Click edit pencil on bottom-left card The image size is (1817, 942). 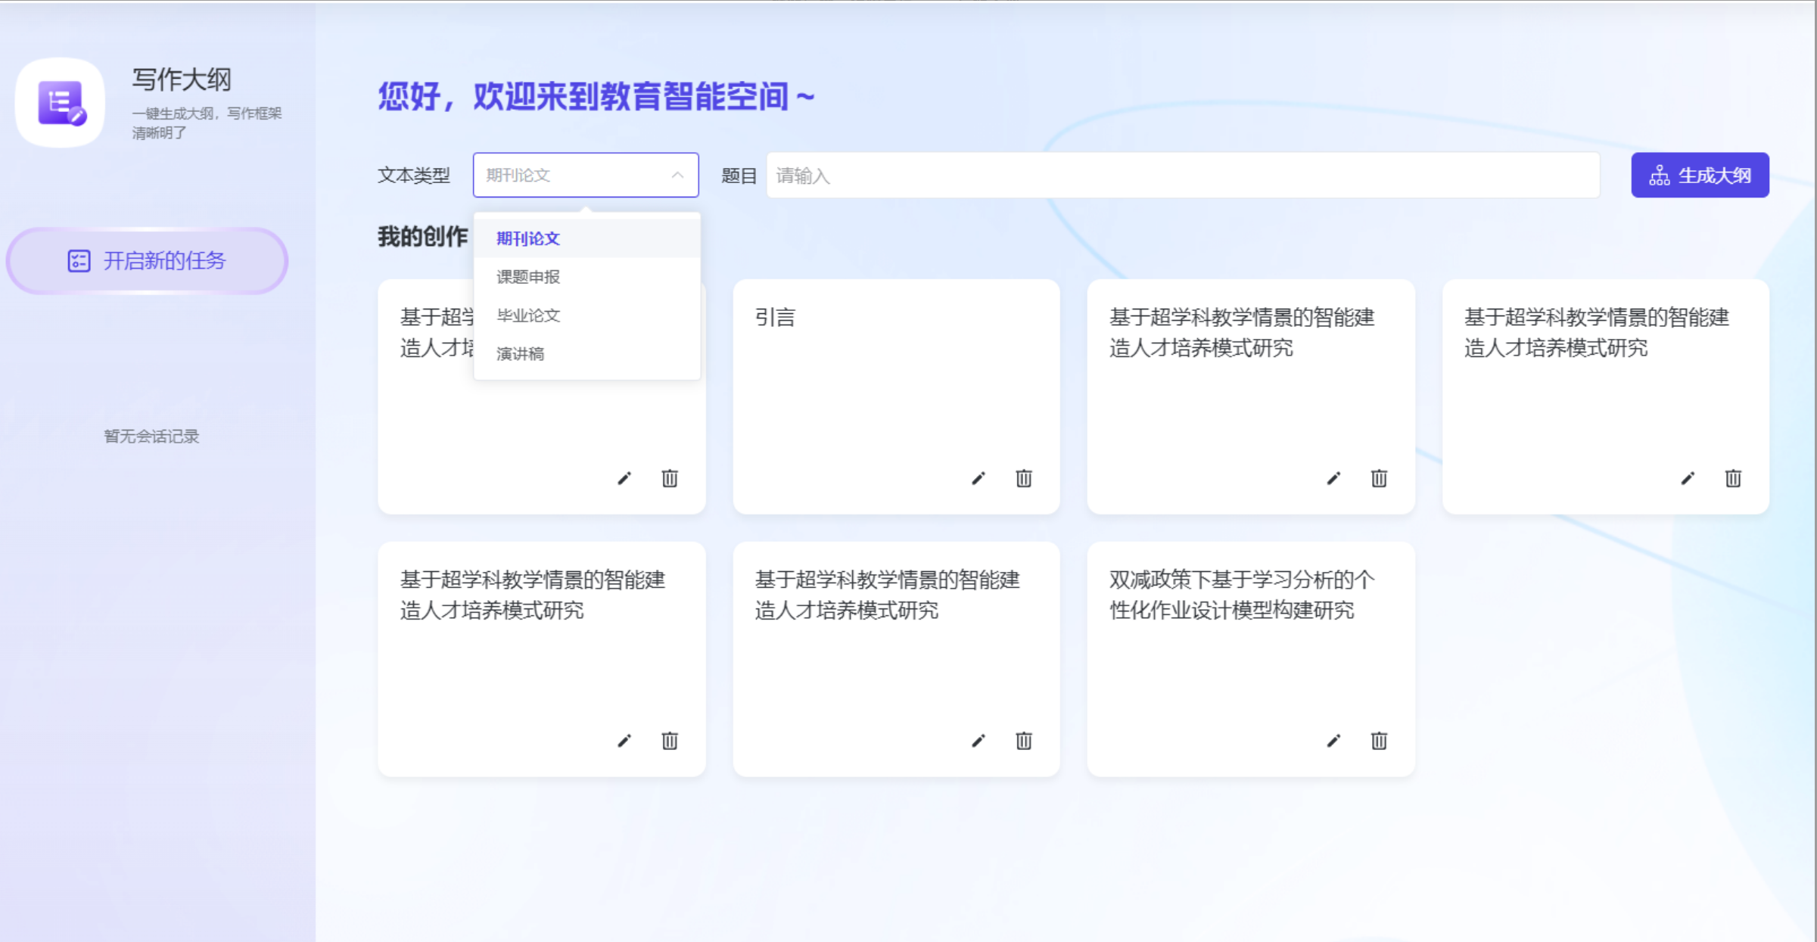pos(624,741)
